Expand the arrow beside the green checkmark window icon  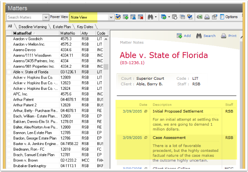click(x=169, y=17)
